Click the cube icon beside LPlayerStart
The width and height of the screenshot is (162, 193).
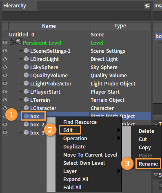click(26, 92)
